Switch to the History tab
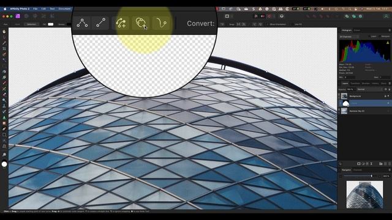Viewport: 392px width, 220px height. pos(375,83)
